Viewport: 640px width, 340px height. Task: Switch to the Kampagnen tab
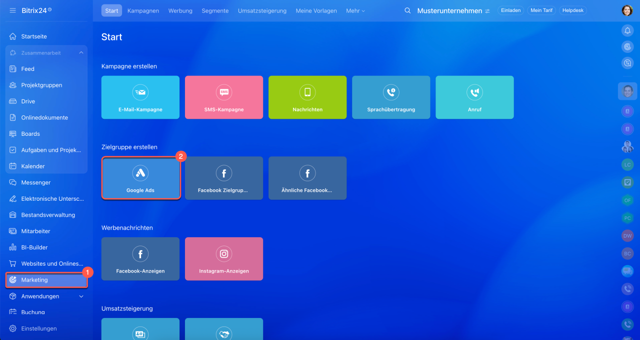(143, 10)
